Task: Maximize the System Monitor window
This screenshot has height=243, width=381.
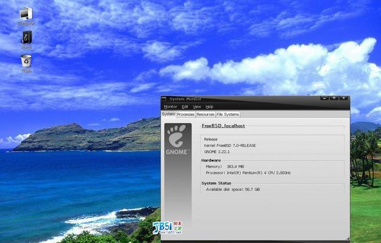Action: coord(334,98)
